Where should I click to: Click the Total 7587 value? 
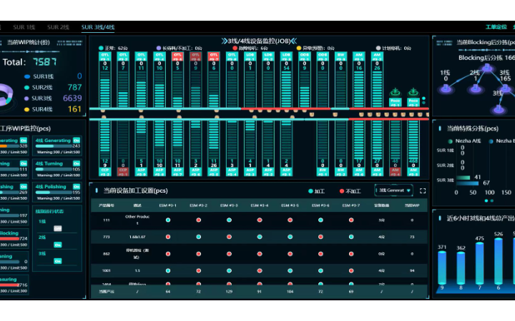[44, 62]
